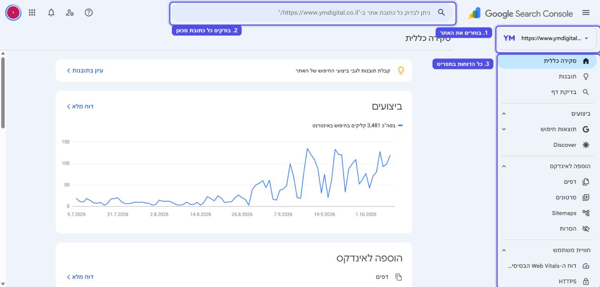The image size is (600, 287).
Task: Open the help question mark icon
Action: [89, 12]
